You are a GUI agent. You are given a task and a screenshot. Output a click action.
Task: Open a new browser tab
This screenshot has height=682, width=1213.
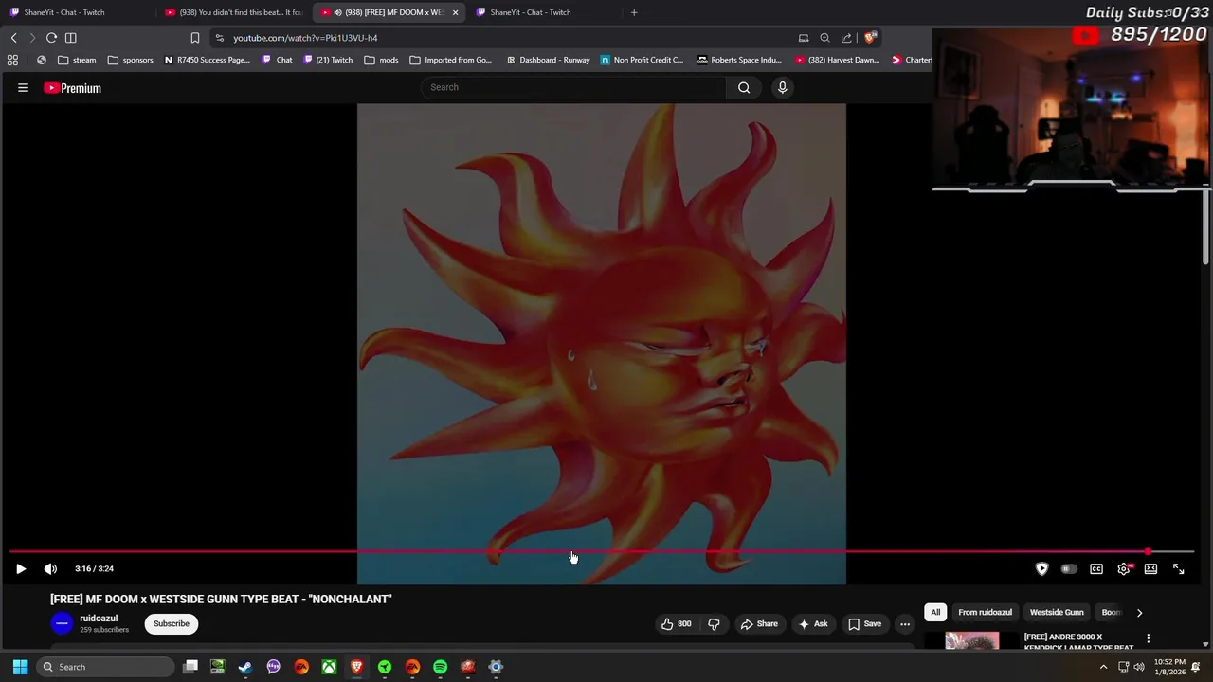tap(634, 12)
